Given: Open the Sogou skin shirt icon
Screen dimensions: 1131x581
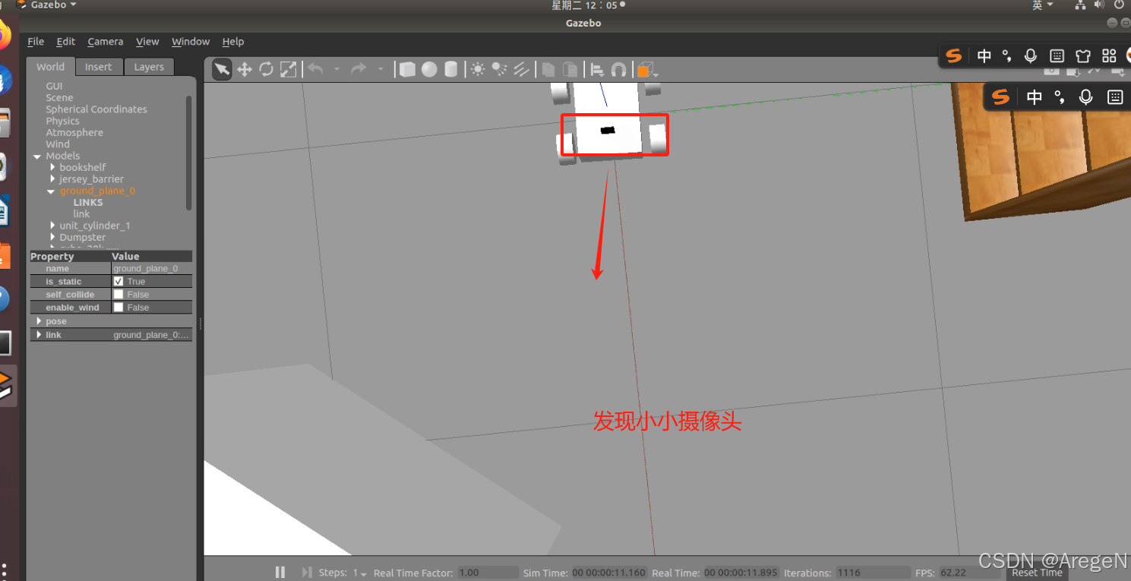Looking at the screenshot, I should 1083,55.
